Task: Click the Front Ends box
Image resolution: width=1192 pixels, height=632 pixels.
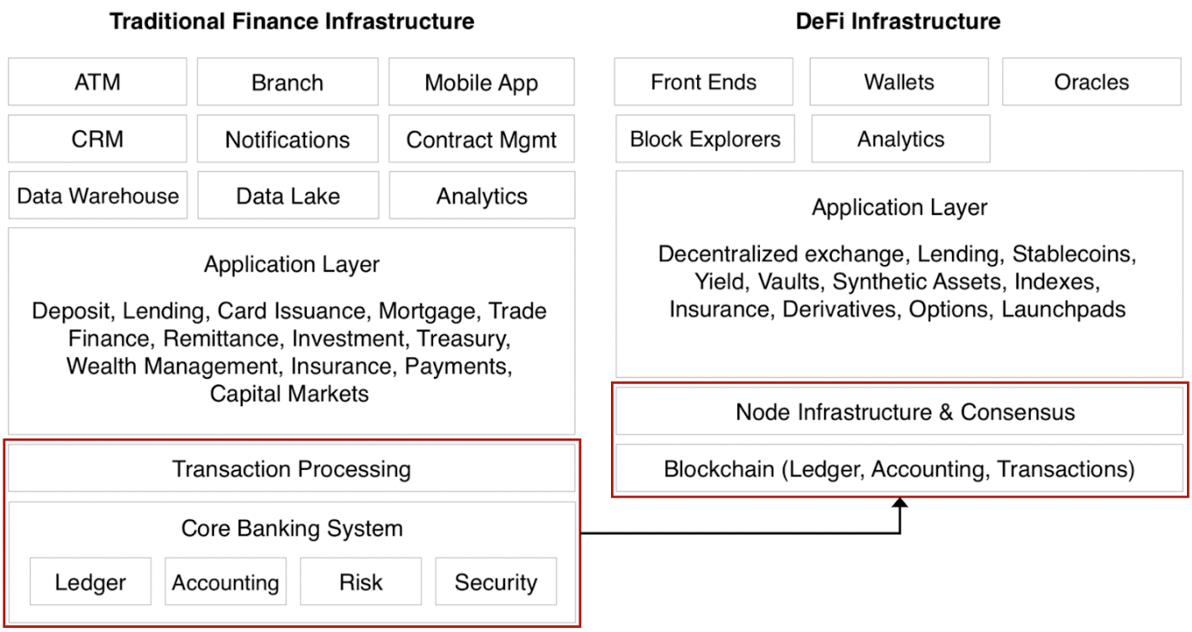Action: [703, 82]
